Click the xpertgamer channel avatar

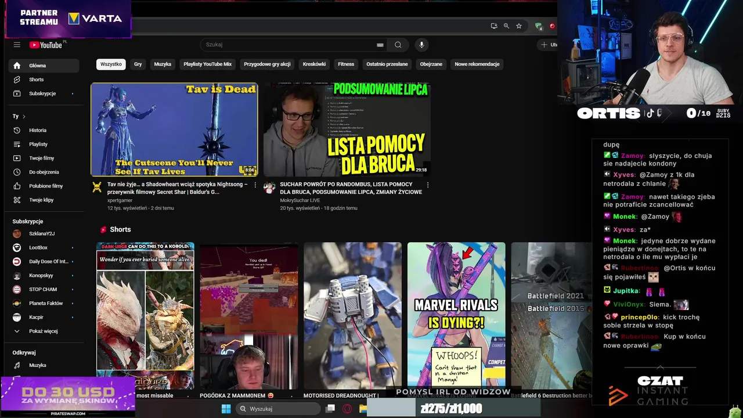96,188
